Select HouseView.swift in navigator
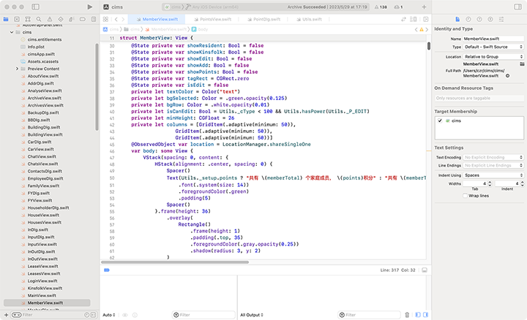Viewport: 527px width, 320px height. point(43,215)
